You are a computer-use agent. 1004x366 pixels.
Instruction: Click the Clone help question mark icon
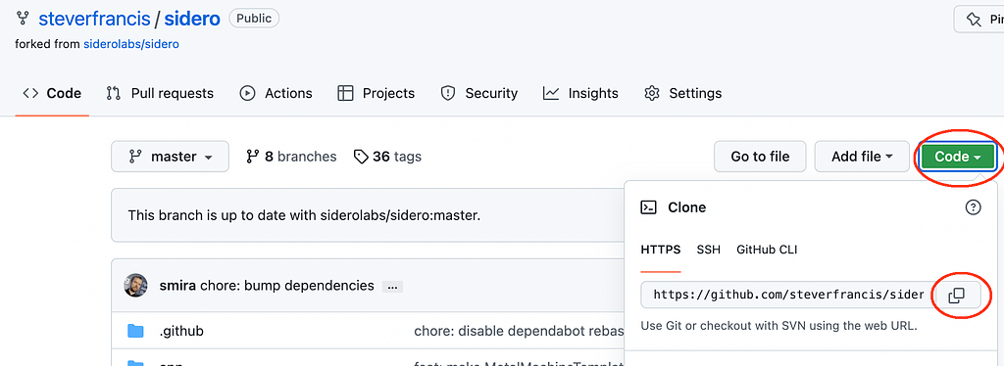point(974,206)
